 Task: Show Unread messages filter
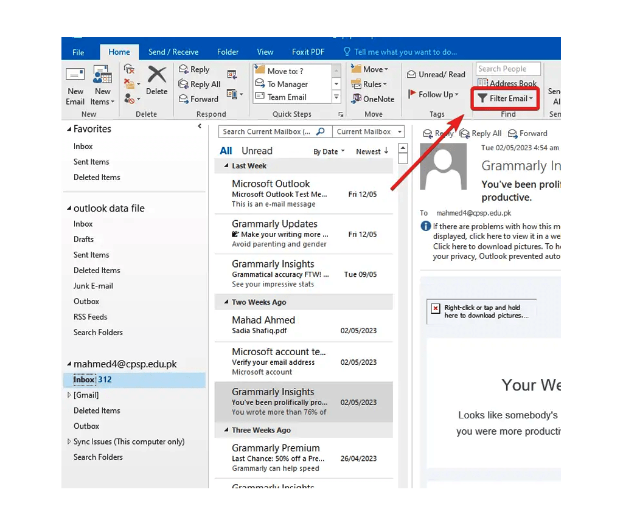(257, 151)
